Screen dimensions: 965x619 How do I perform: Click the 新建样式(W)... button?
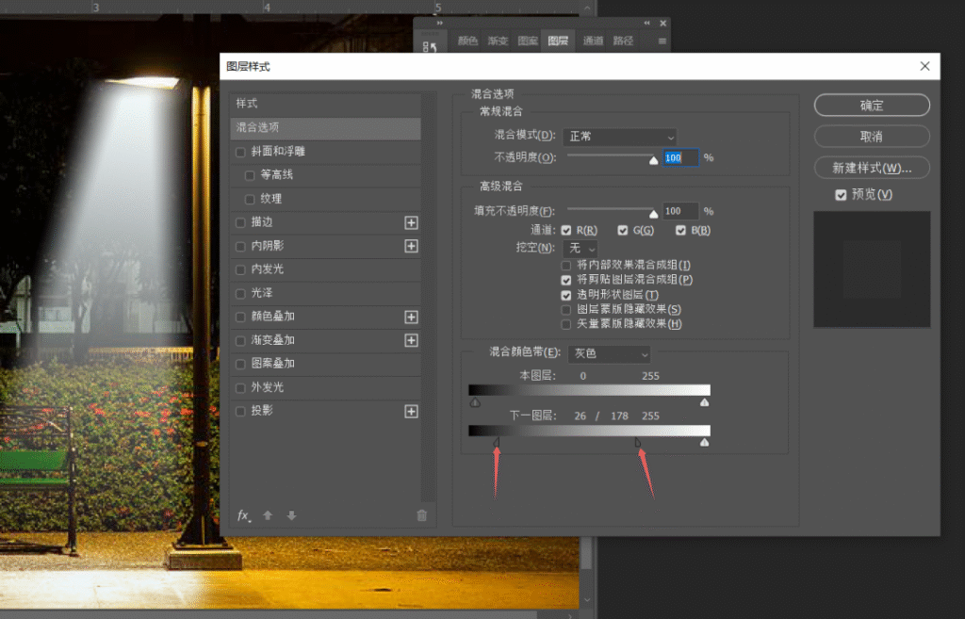(x=872, y=168)
